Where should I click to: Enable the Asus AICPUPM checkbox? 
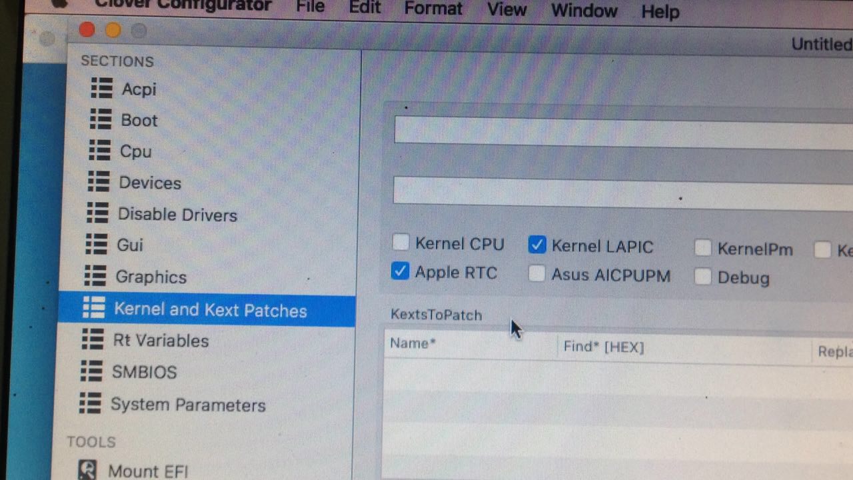536,273
